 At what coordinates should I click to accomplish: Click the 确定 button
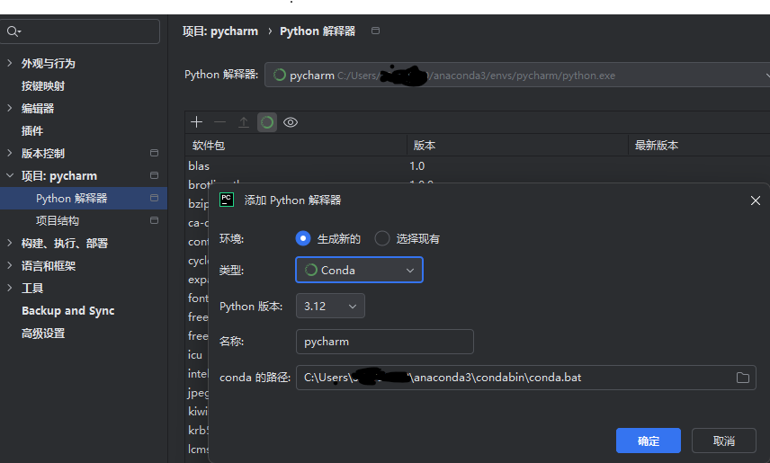(x=649, y=441)
